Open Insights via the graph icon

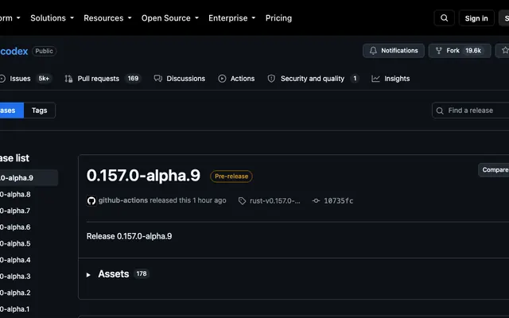pyautogui.click(x=375, y=79)
